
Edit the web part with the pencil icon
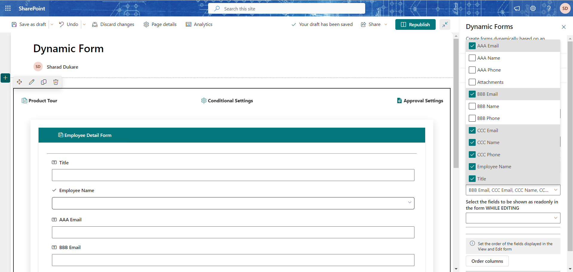point(32,82)
